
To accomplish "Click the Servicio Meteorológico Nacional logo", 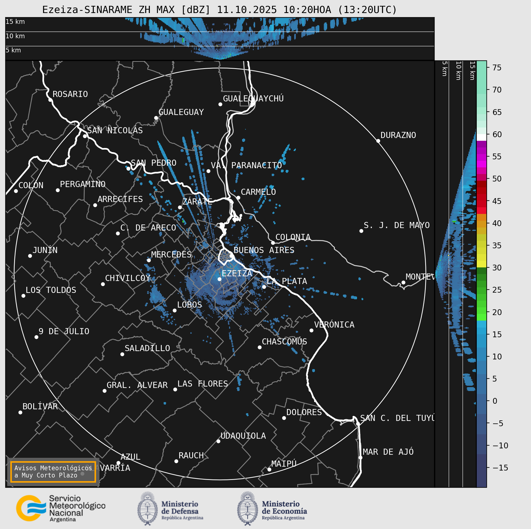I will (61, 508).
